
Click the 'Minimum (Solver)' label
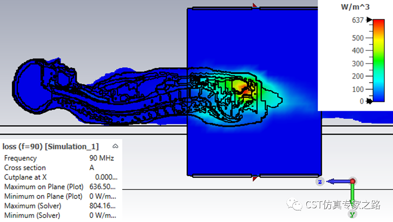(x=32, y=216)
